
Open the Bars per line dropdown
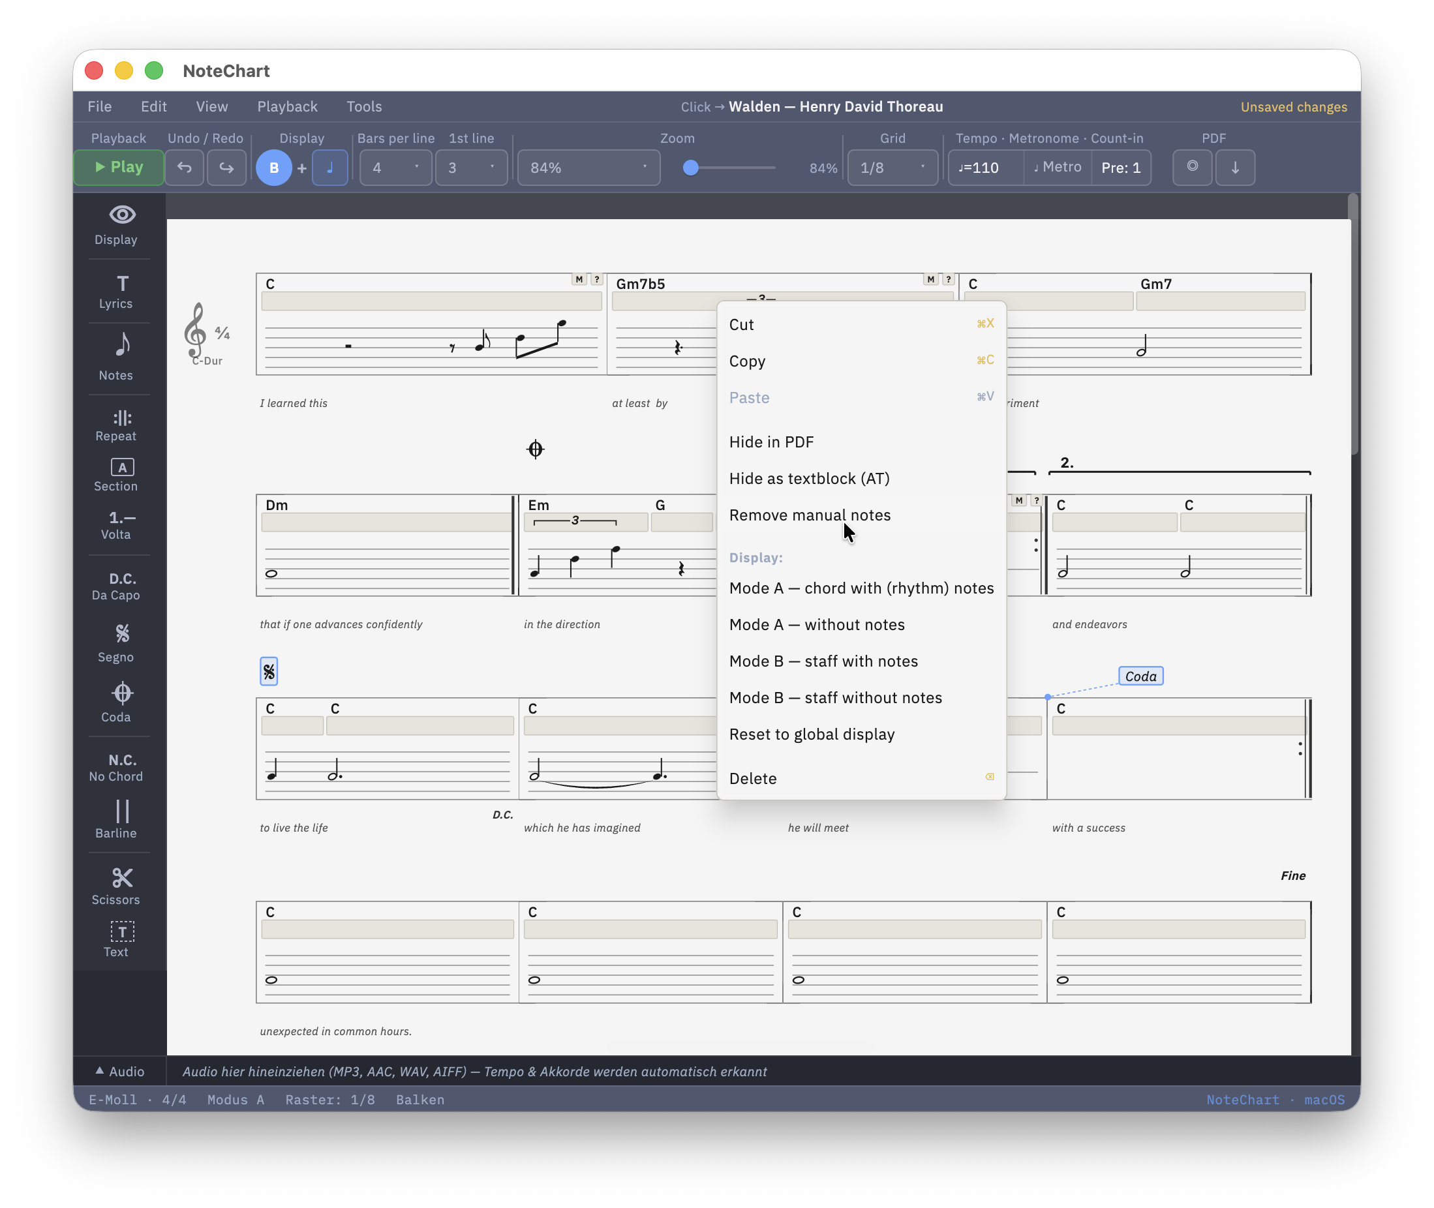[x=396, y=168]
